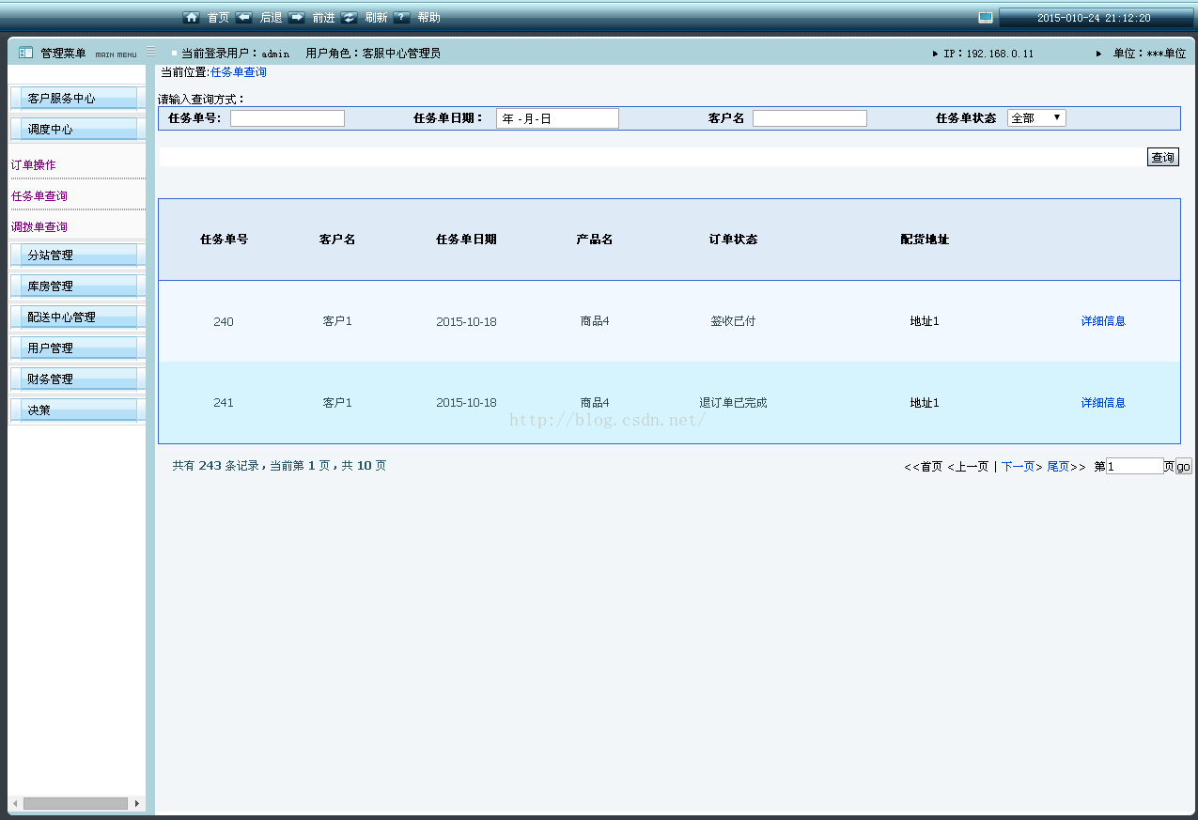Focus the 任务单日期 date field
Image resolution: width=1198 pixels, height=820 pixels.
click(557, 118)
